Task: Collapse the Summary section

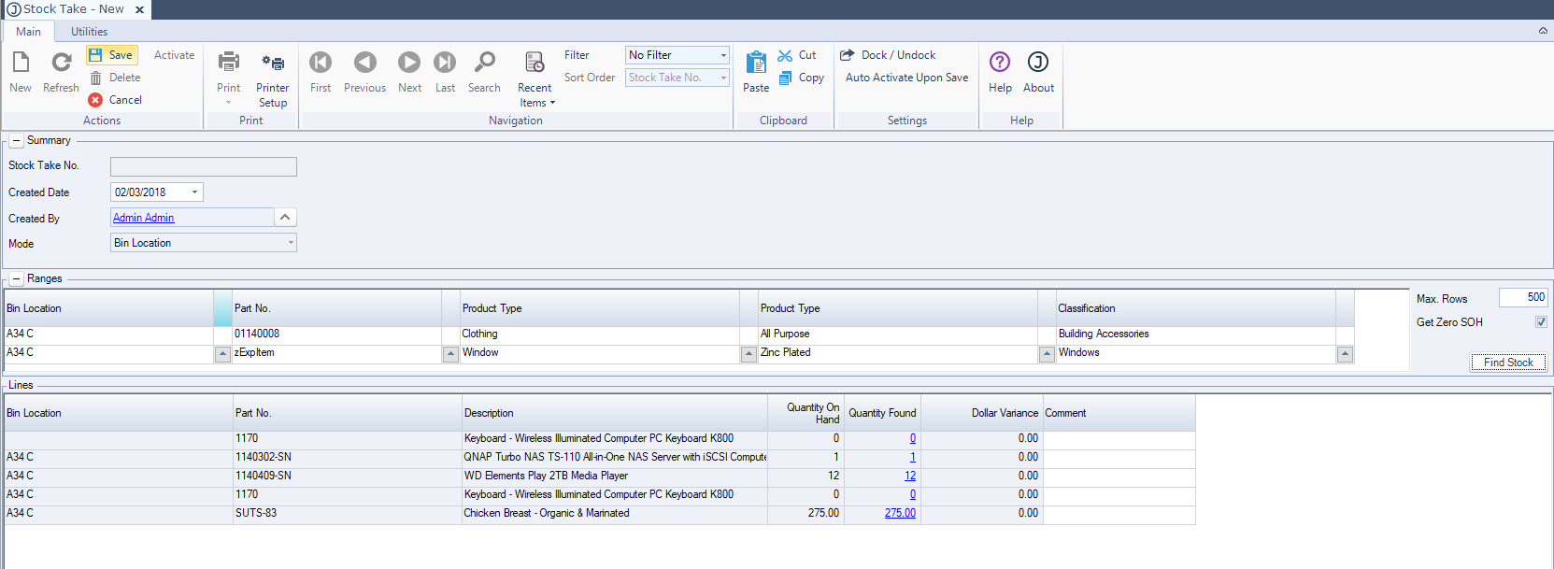Action: click(16, 141)
